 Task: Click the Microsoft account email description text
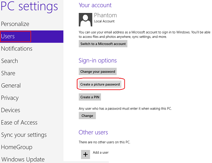tap(144, 35)
